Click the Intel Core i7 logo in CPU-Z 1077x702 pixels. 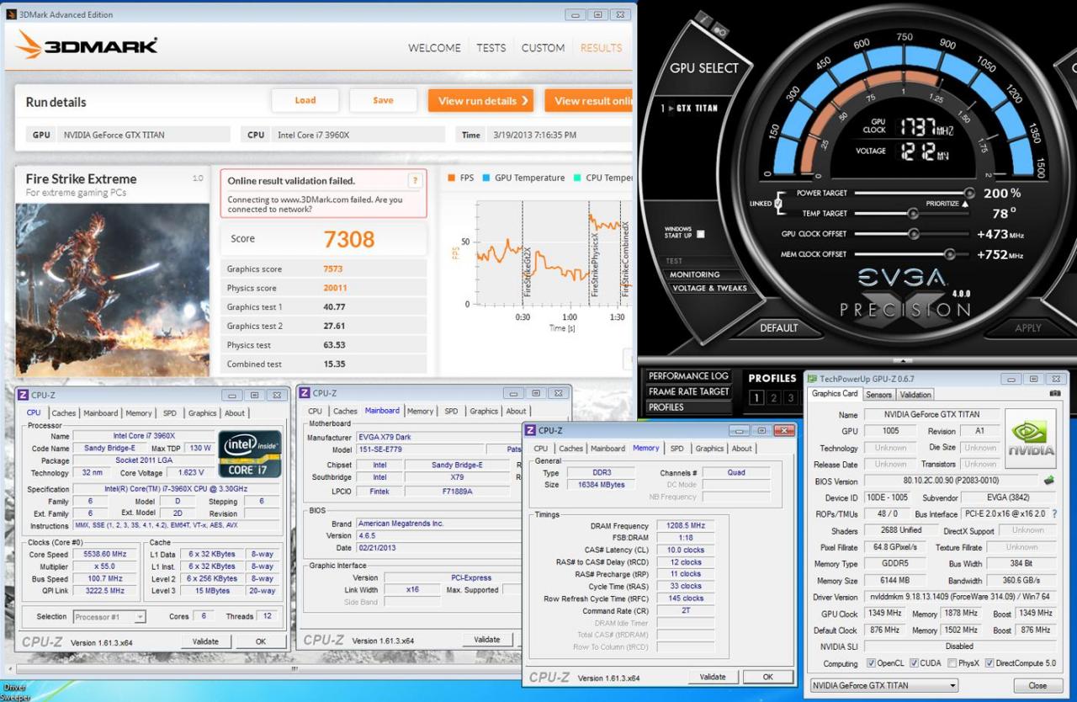tap(250, 454)
